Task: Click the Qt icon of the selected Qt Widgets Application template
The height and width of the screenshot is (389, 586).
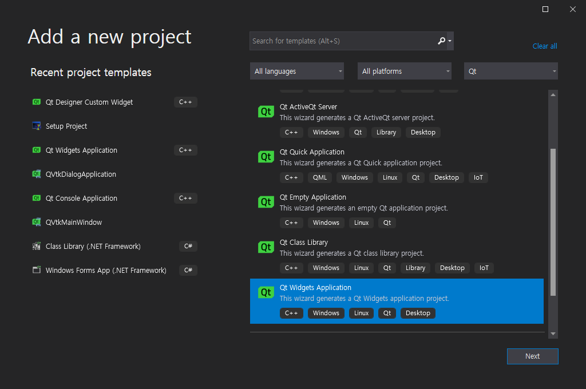Action: click(x=266, y=292)
